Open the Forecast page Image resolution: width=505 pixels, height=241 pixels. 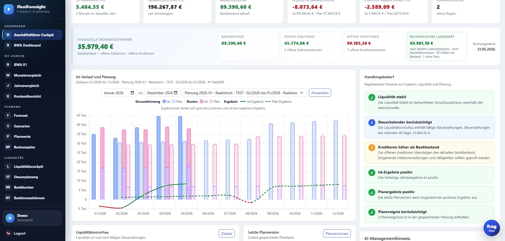32,115
